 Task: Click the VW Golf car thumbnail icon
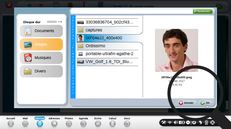pyautogui.click(x=80, y=62)
